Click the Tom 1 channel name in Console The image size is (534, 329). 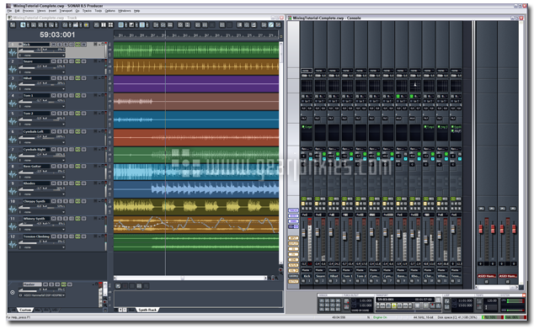tap(348, 276)
